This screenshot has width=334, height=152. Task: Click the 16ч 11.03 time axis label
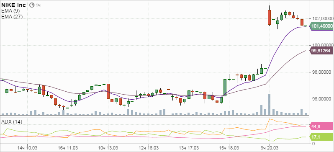(x=67, y=148)
